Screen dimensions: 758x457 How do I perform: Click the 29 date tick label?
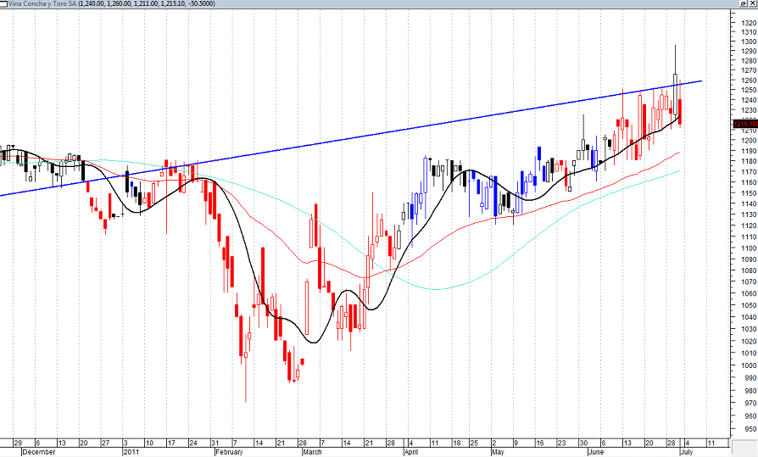(18, 443)
